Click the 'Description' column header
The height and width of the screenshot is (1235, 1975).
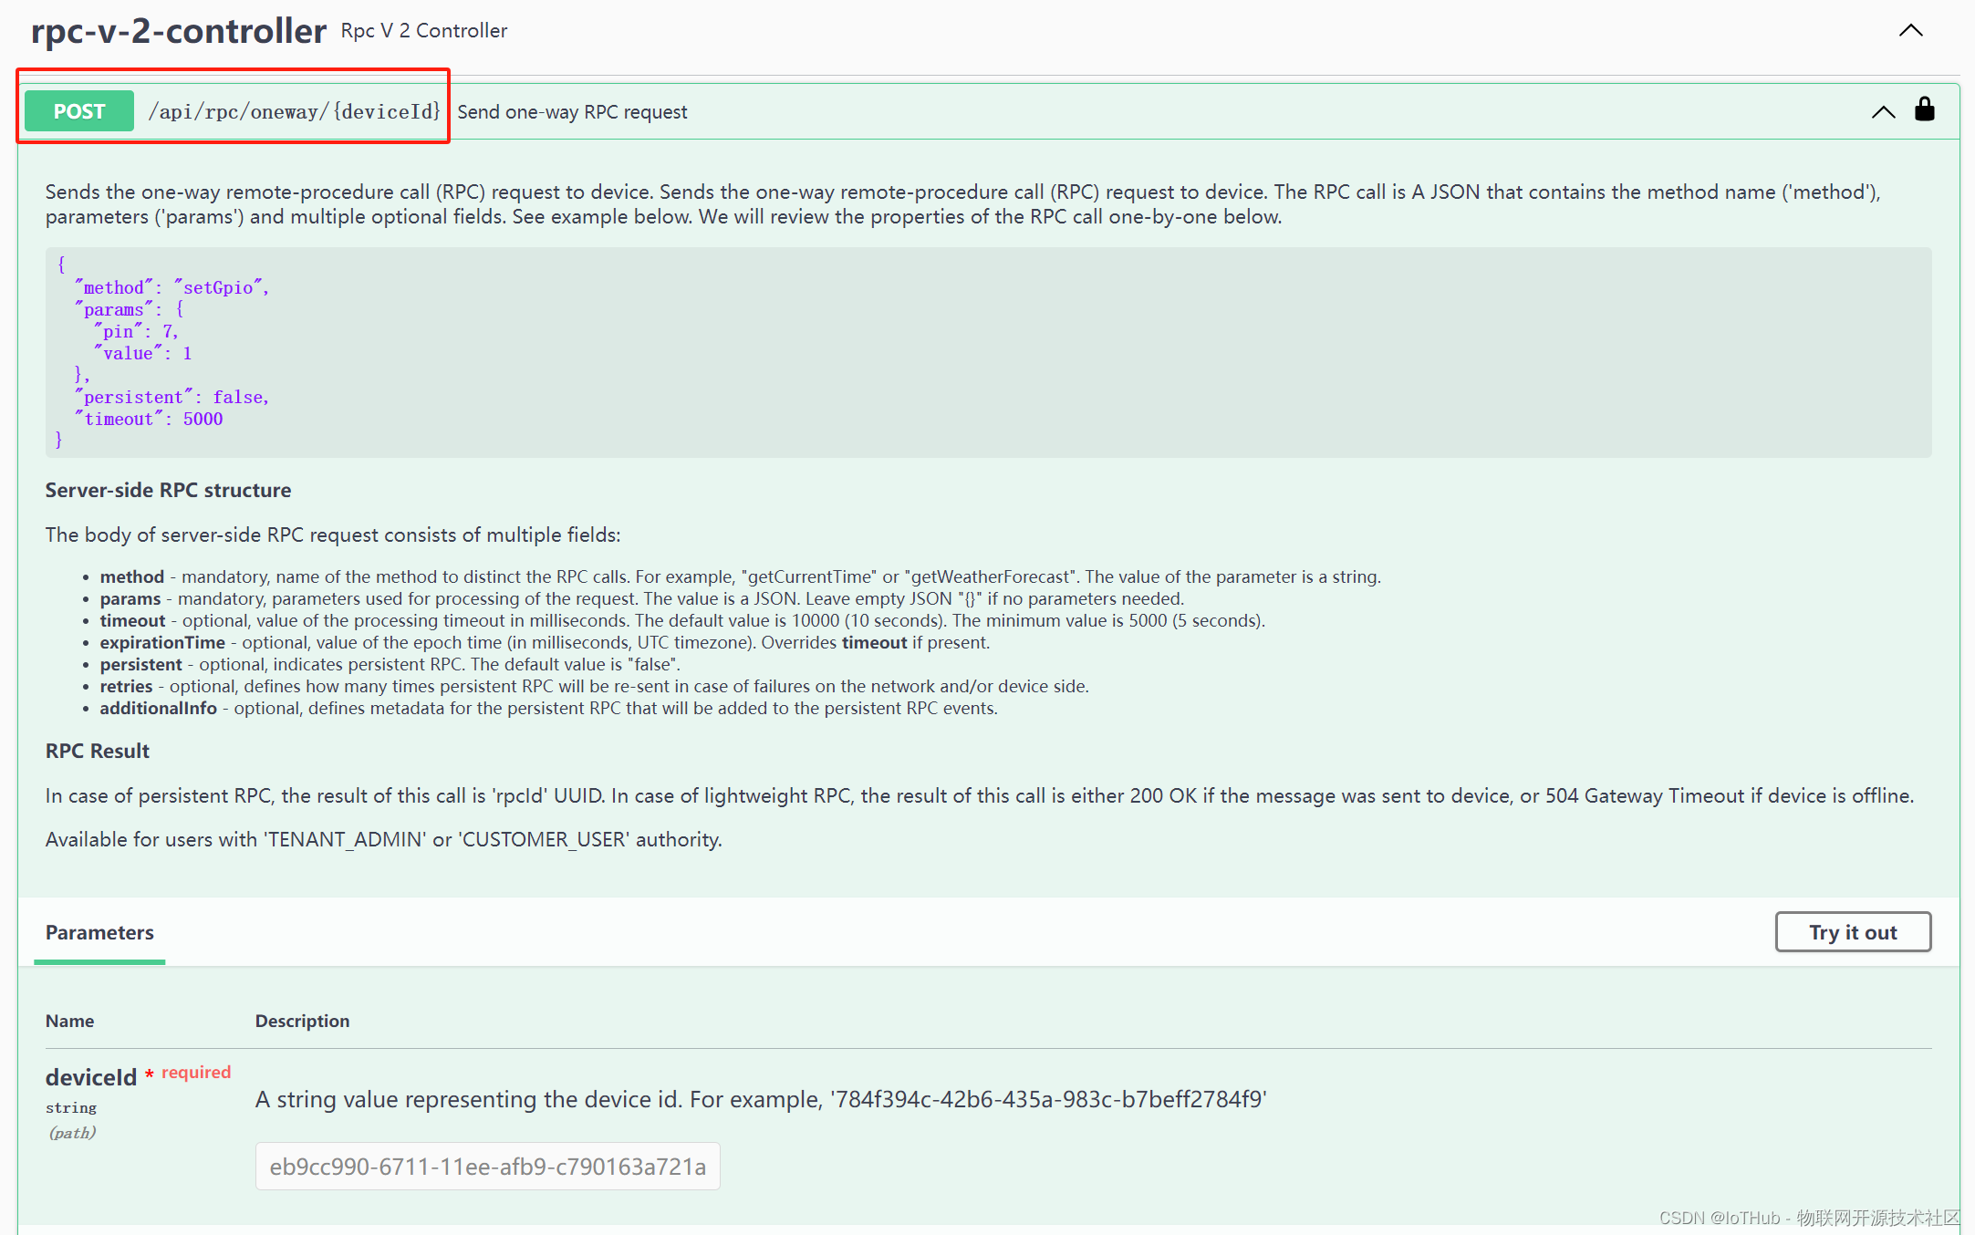tap(302, 1021)
